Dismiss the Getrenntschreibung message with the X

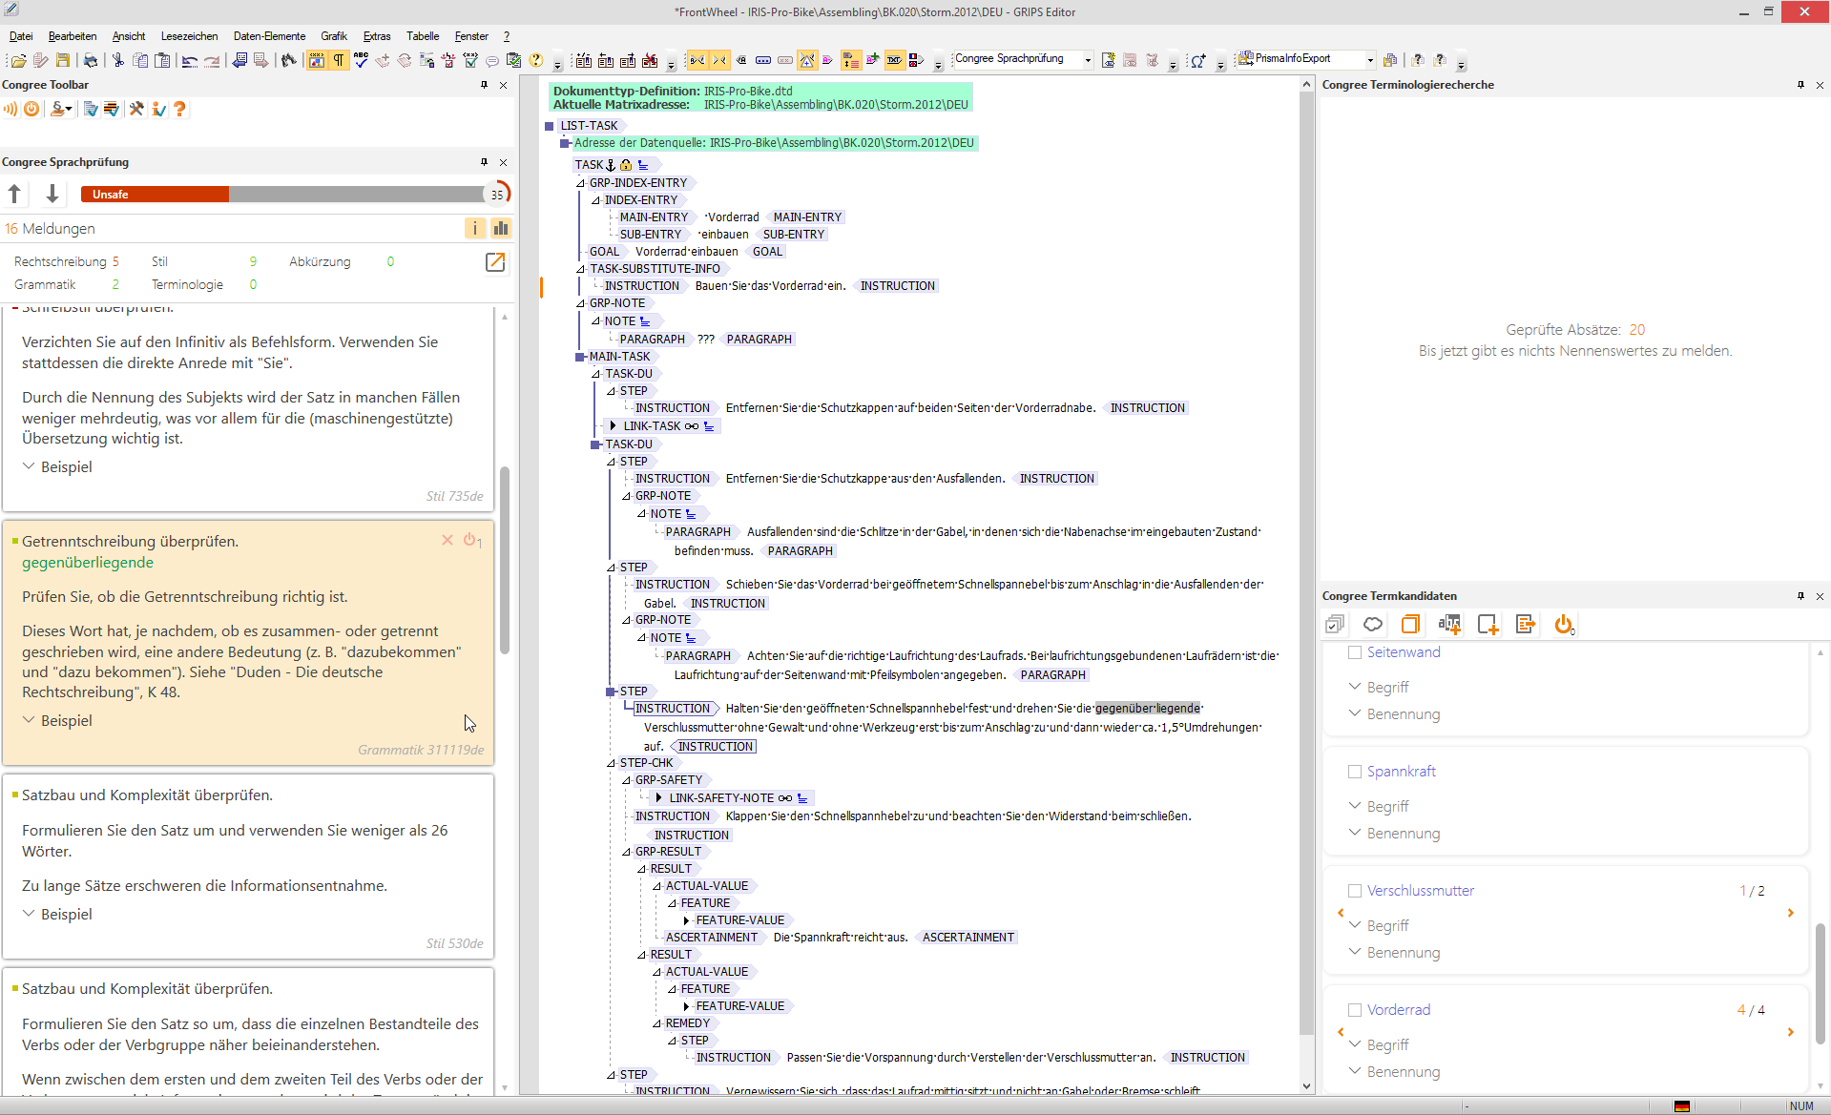tap(447, 541)
